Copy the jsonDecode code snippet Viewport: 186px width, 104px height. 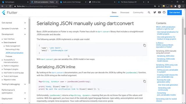pos(144,81)
